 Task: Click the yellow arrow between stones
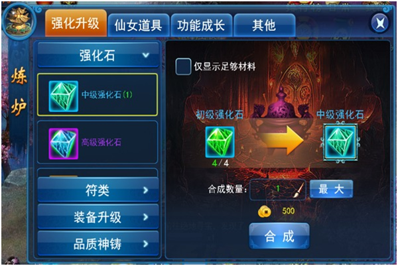click(282, 141)
